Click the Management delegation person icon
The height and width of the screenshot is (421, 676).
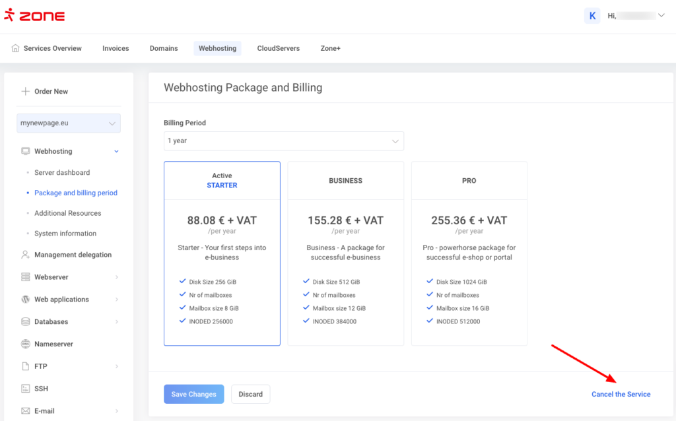pos(26,255)
